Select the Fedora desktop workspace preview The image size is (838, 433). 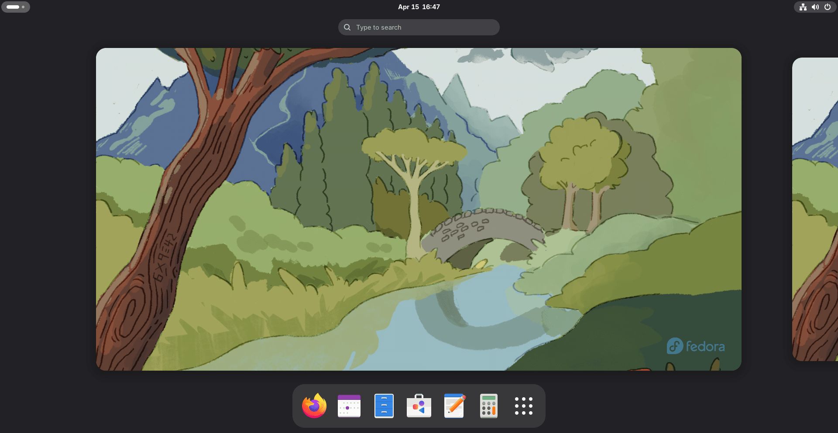[419, 208]
